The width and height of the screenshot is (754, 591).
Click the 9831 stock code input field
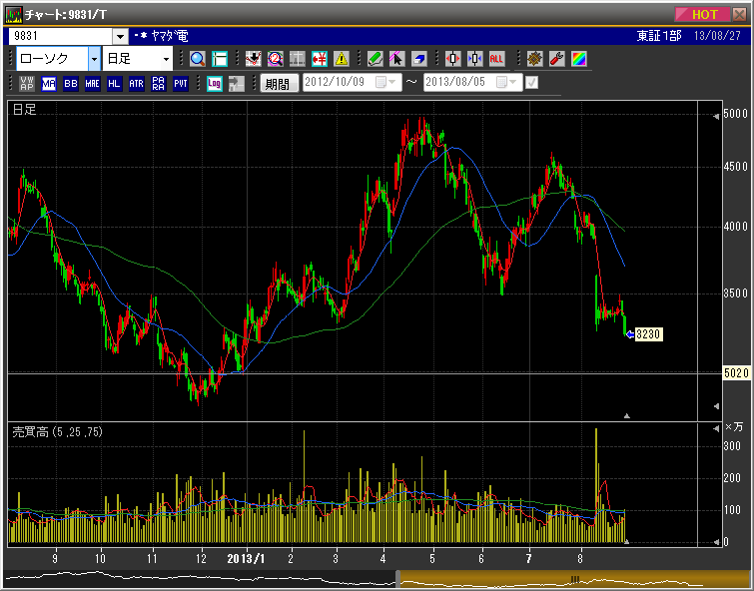[60, 36]
